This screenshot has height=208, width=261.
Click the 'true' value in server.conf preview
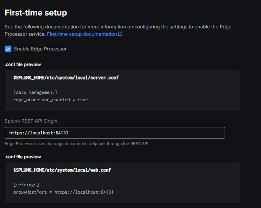[x=83, y=100]
